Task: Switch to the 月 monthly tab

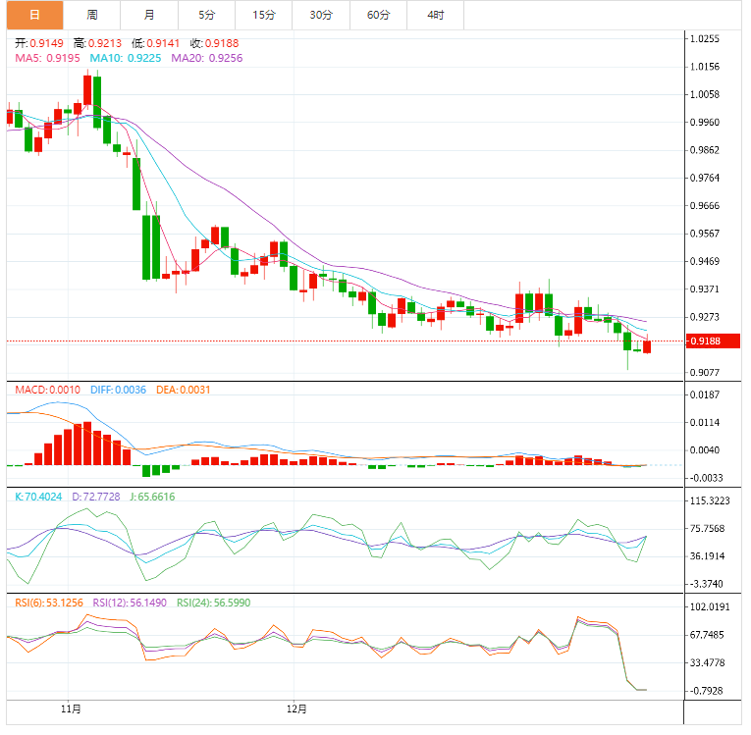Action: 149,15
